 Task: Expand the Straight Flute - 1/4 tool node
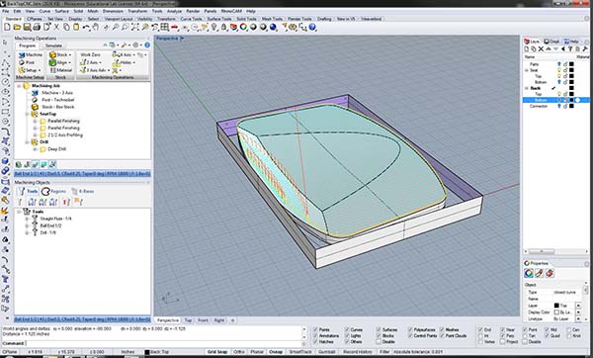click(27, 219)
